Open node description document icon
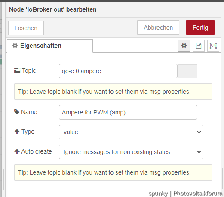This screenshot has width=224, height=197. tap(199, 46)
